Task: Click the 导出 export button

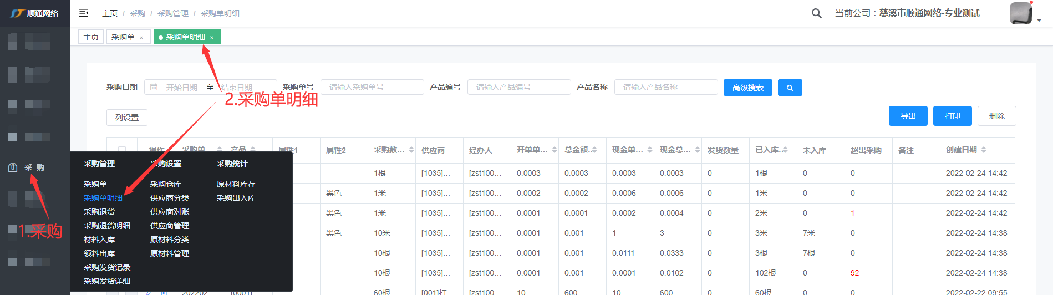Action: (908, 116)
